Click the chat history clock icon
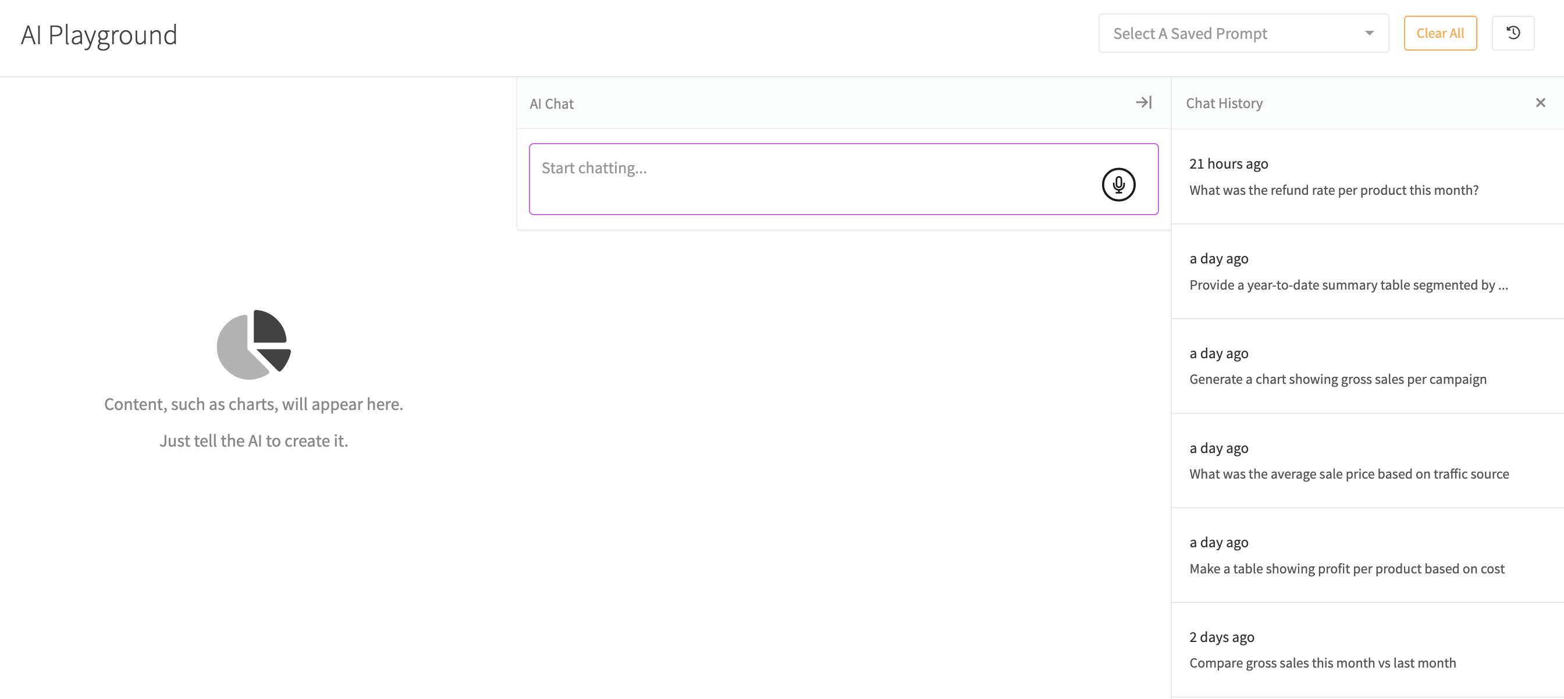The height and width of the screenshot is (699, 1564). pyautogui.click(x=1513, y=33)
